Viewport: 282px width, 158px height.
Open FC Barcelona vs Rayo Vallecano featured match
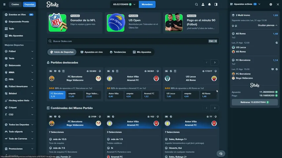(75, 78)
